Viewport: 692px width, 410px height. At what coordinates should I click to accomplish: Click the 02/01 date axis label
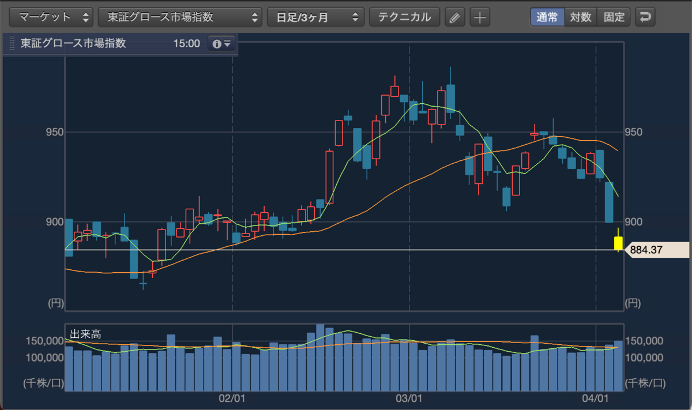[x=232, y=398]
